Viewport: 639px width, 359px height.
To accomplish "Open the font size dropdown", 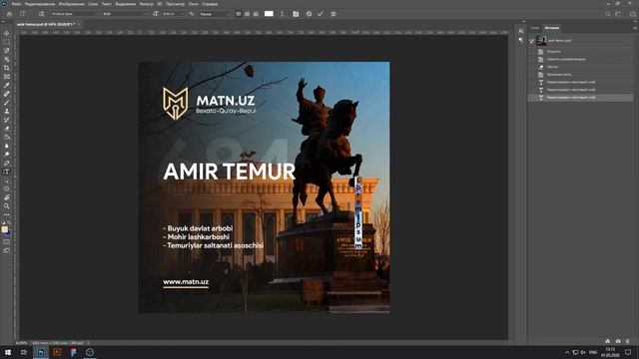I will 173,14.
